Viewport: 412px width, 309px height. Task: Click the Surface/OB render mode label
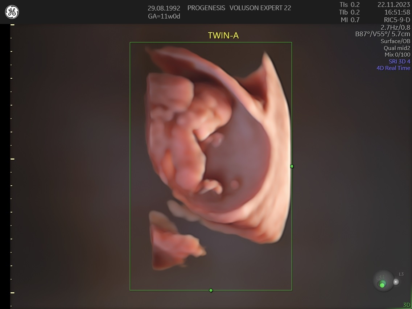click(x=395, y=41)
